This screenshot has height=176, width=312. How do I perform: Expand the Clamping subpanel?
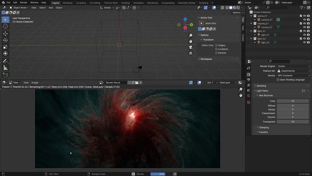click(264, 128)
